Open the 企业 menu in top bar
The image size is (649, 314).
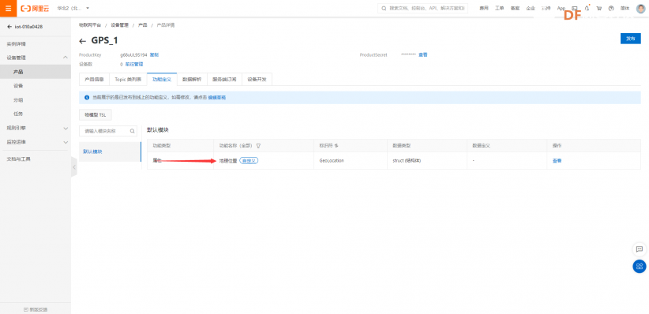pos(531,8)
